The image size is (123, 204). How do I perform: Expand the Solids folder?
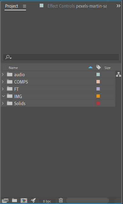3,103
